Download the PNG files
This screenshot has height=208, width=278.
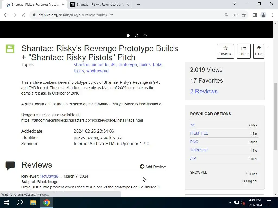point(194,142)
